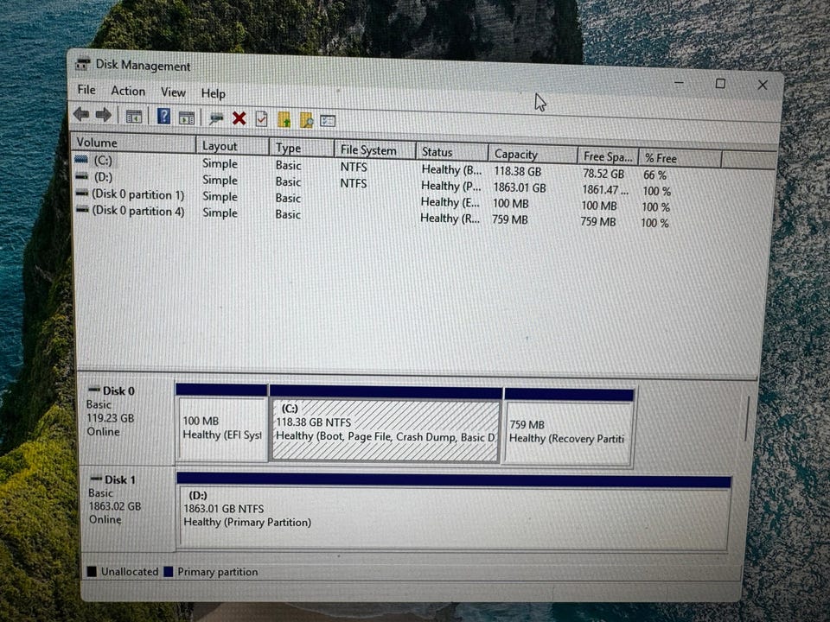Maximize the Disk Management window

[x=720, y=84]
